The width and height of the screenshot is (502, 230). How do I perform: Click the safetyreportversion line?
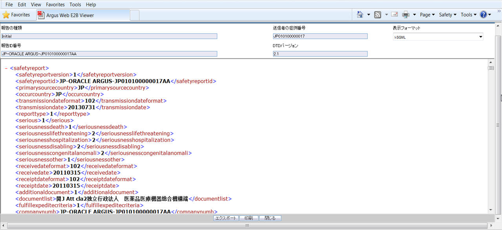pyautogui.click(x=76, y=74)
